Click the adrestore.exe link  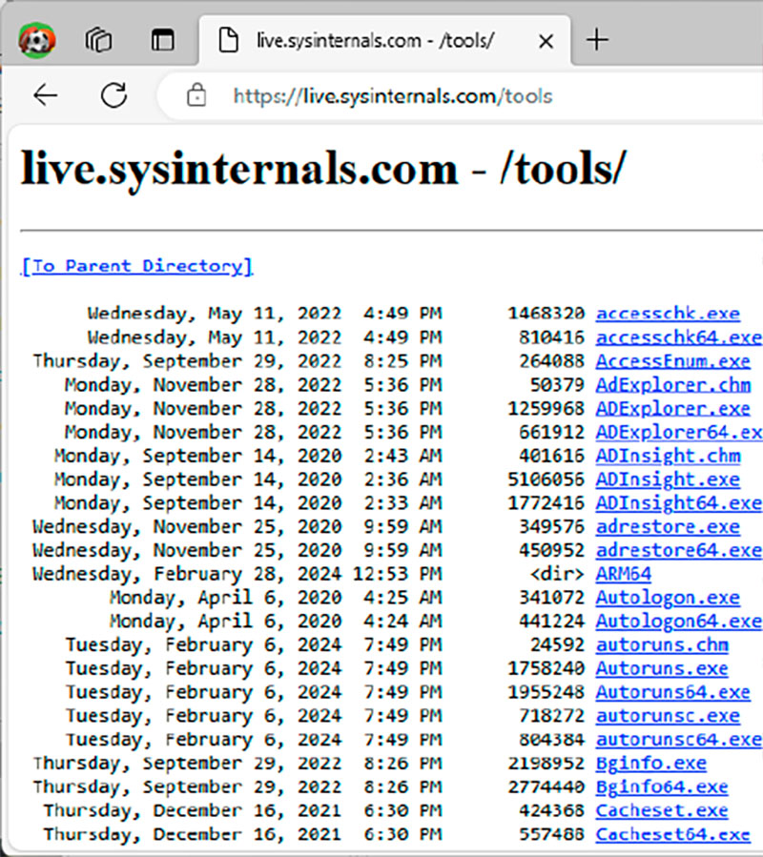(668, 526)
